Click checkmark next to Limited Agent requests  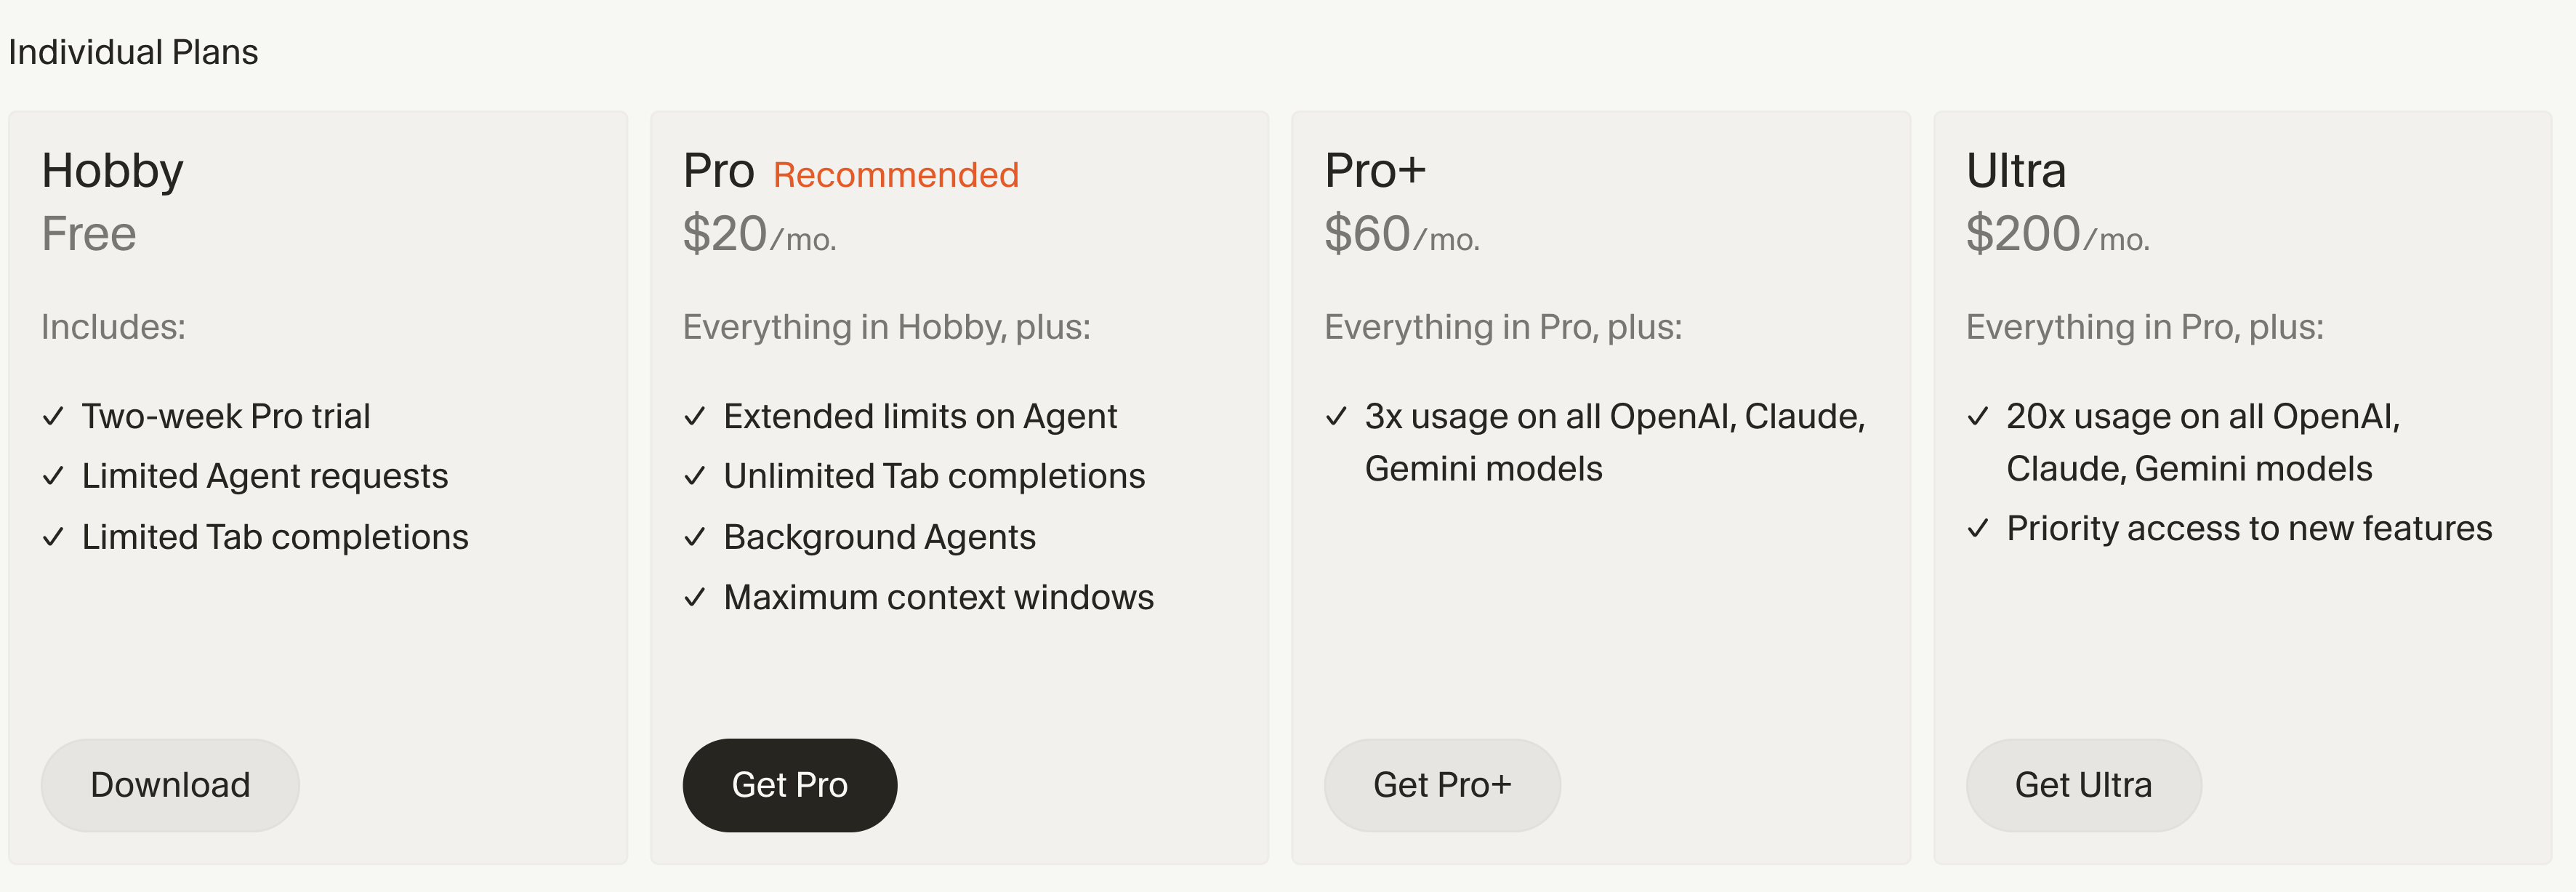[x=54, y=476]
